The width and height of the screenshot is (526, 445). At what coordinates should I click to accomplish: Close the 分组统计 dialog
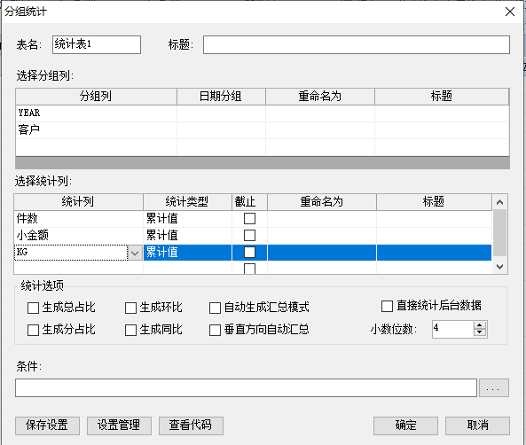click(510, 12)
